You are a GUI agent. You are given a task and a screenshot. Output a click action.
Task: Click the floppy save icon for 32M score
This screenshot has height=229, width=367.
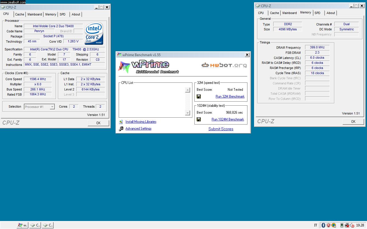point(199,96)
